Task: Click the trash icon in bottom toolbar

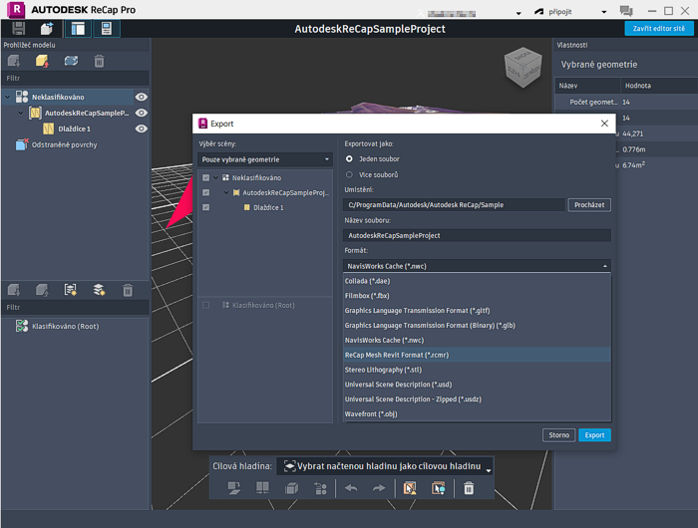Action: [x=469, y=488]
